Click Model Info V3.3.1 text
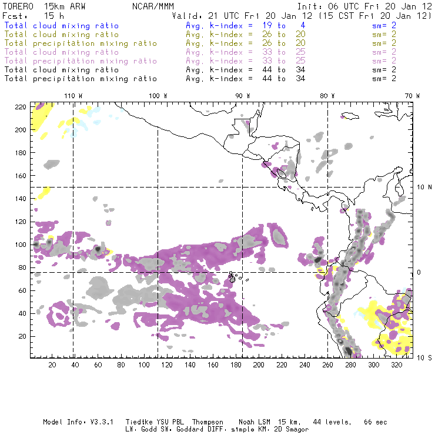 click(x=71, y=422)
